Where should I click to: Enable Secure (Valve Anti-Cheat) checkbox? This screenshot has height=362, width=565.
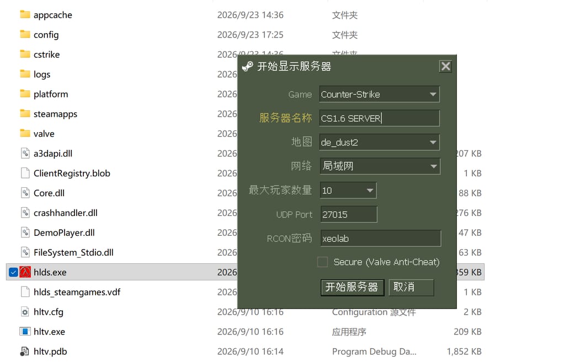click(x=322, y=262)
